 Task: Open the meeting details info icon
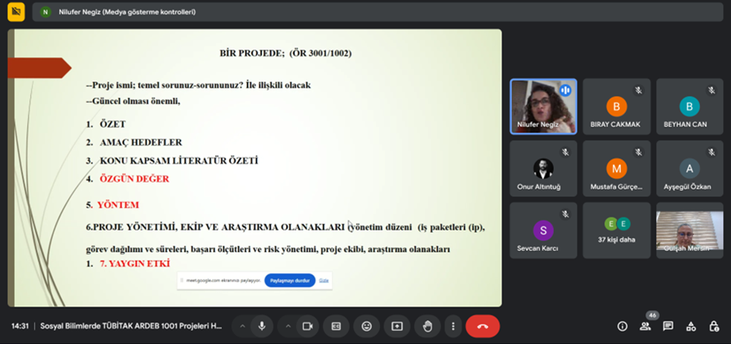point(622,326)
